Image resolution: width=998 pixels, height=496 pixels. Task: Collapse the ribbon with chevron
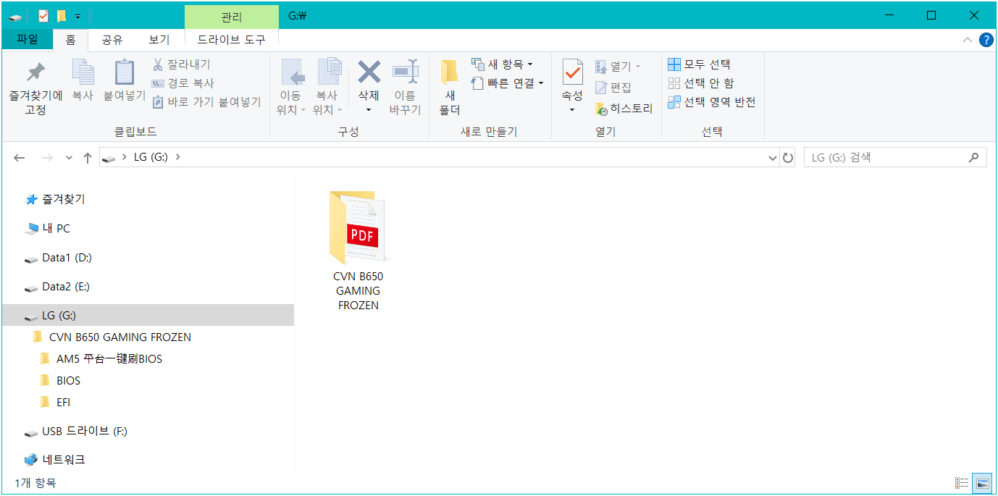[x=968, y=40]
